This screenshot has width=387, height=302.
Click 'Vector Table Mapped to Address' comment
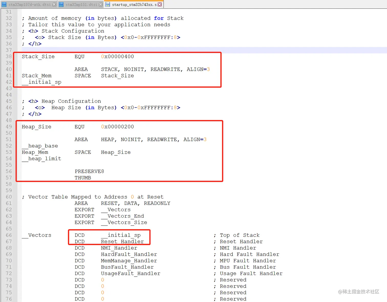pyautogui.click(x=78, y=197)
